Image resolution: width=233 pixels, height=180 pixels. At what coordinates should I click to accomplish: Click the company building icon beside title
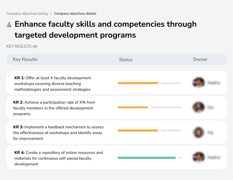point(9,25)
